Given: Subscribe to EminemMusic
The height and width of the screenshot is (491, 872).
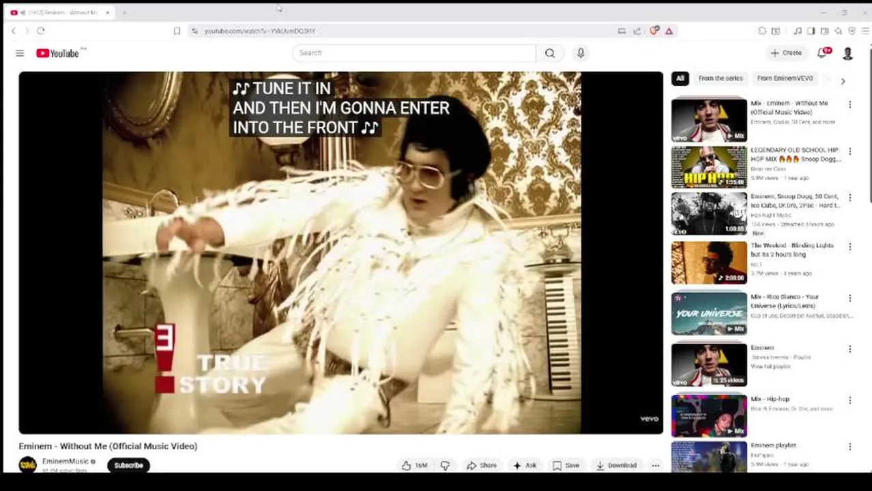Looking at the screenshot, I should (128, 465).
